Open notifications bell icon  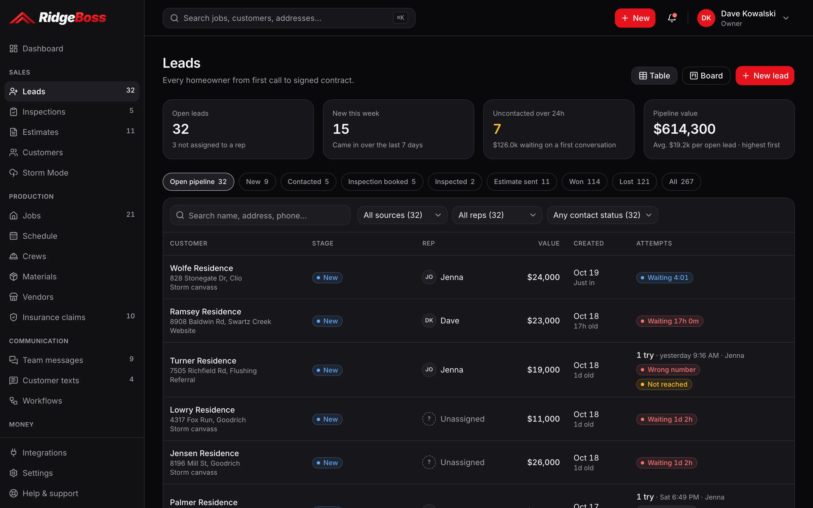click(x=672, y=18)
